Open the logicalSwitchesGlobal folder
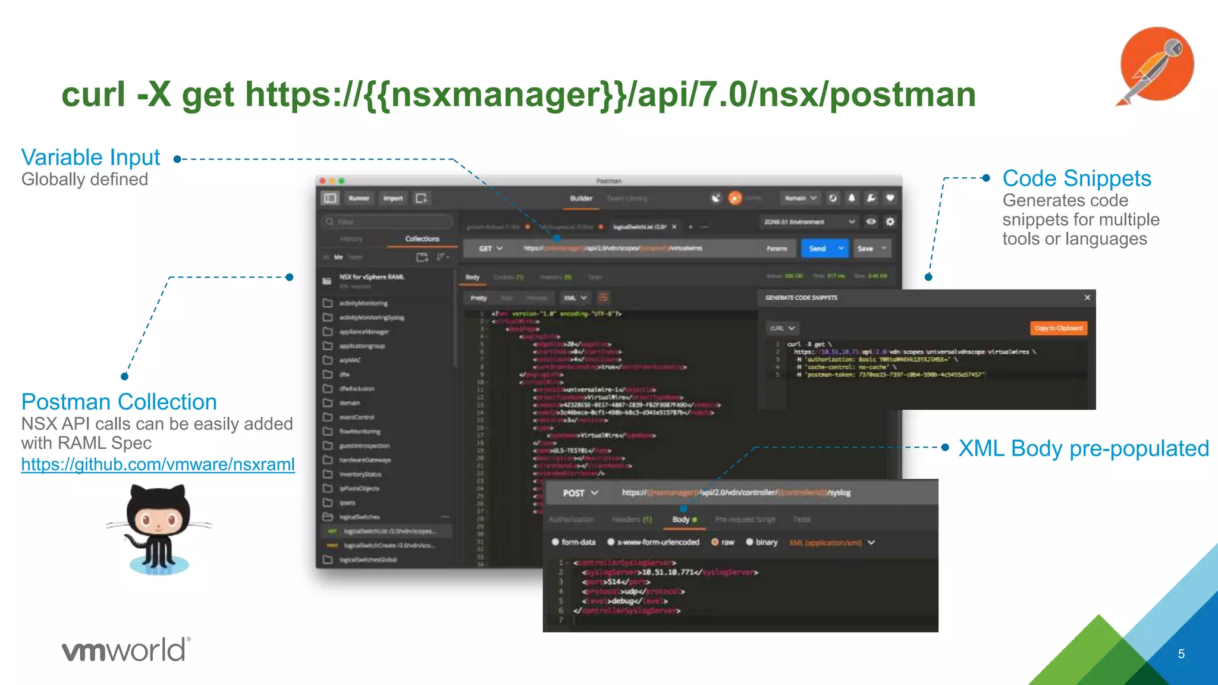Screen dimensions: 1218x685 click(x=368, y=560)
